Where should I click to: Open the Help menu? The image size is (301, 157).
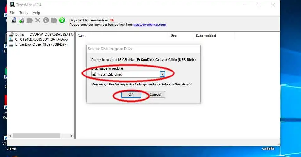tap(36, 13)
